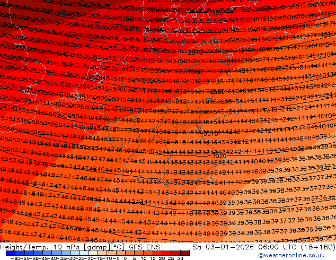Click the forecast date 'Sa 03-01-2026'
The height and width of the screenshot is (260, 336).
(223, 247)
